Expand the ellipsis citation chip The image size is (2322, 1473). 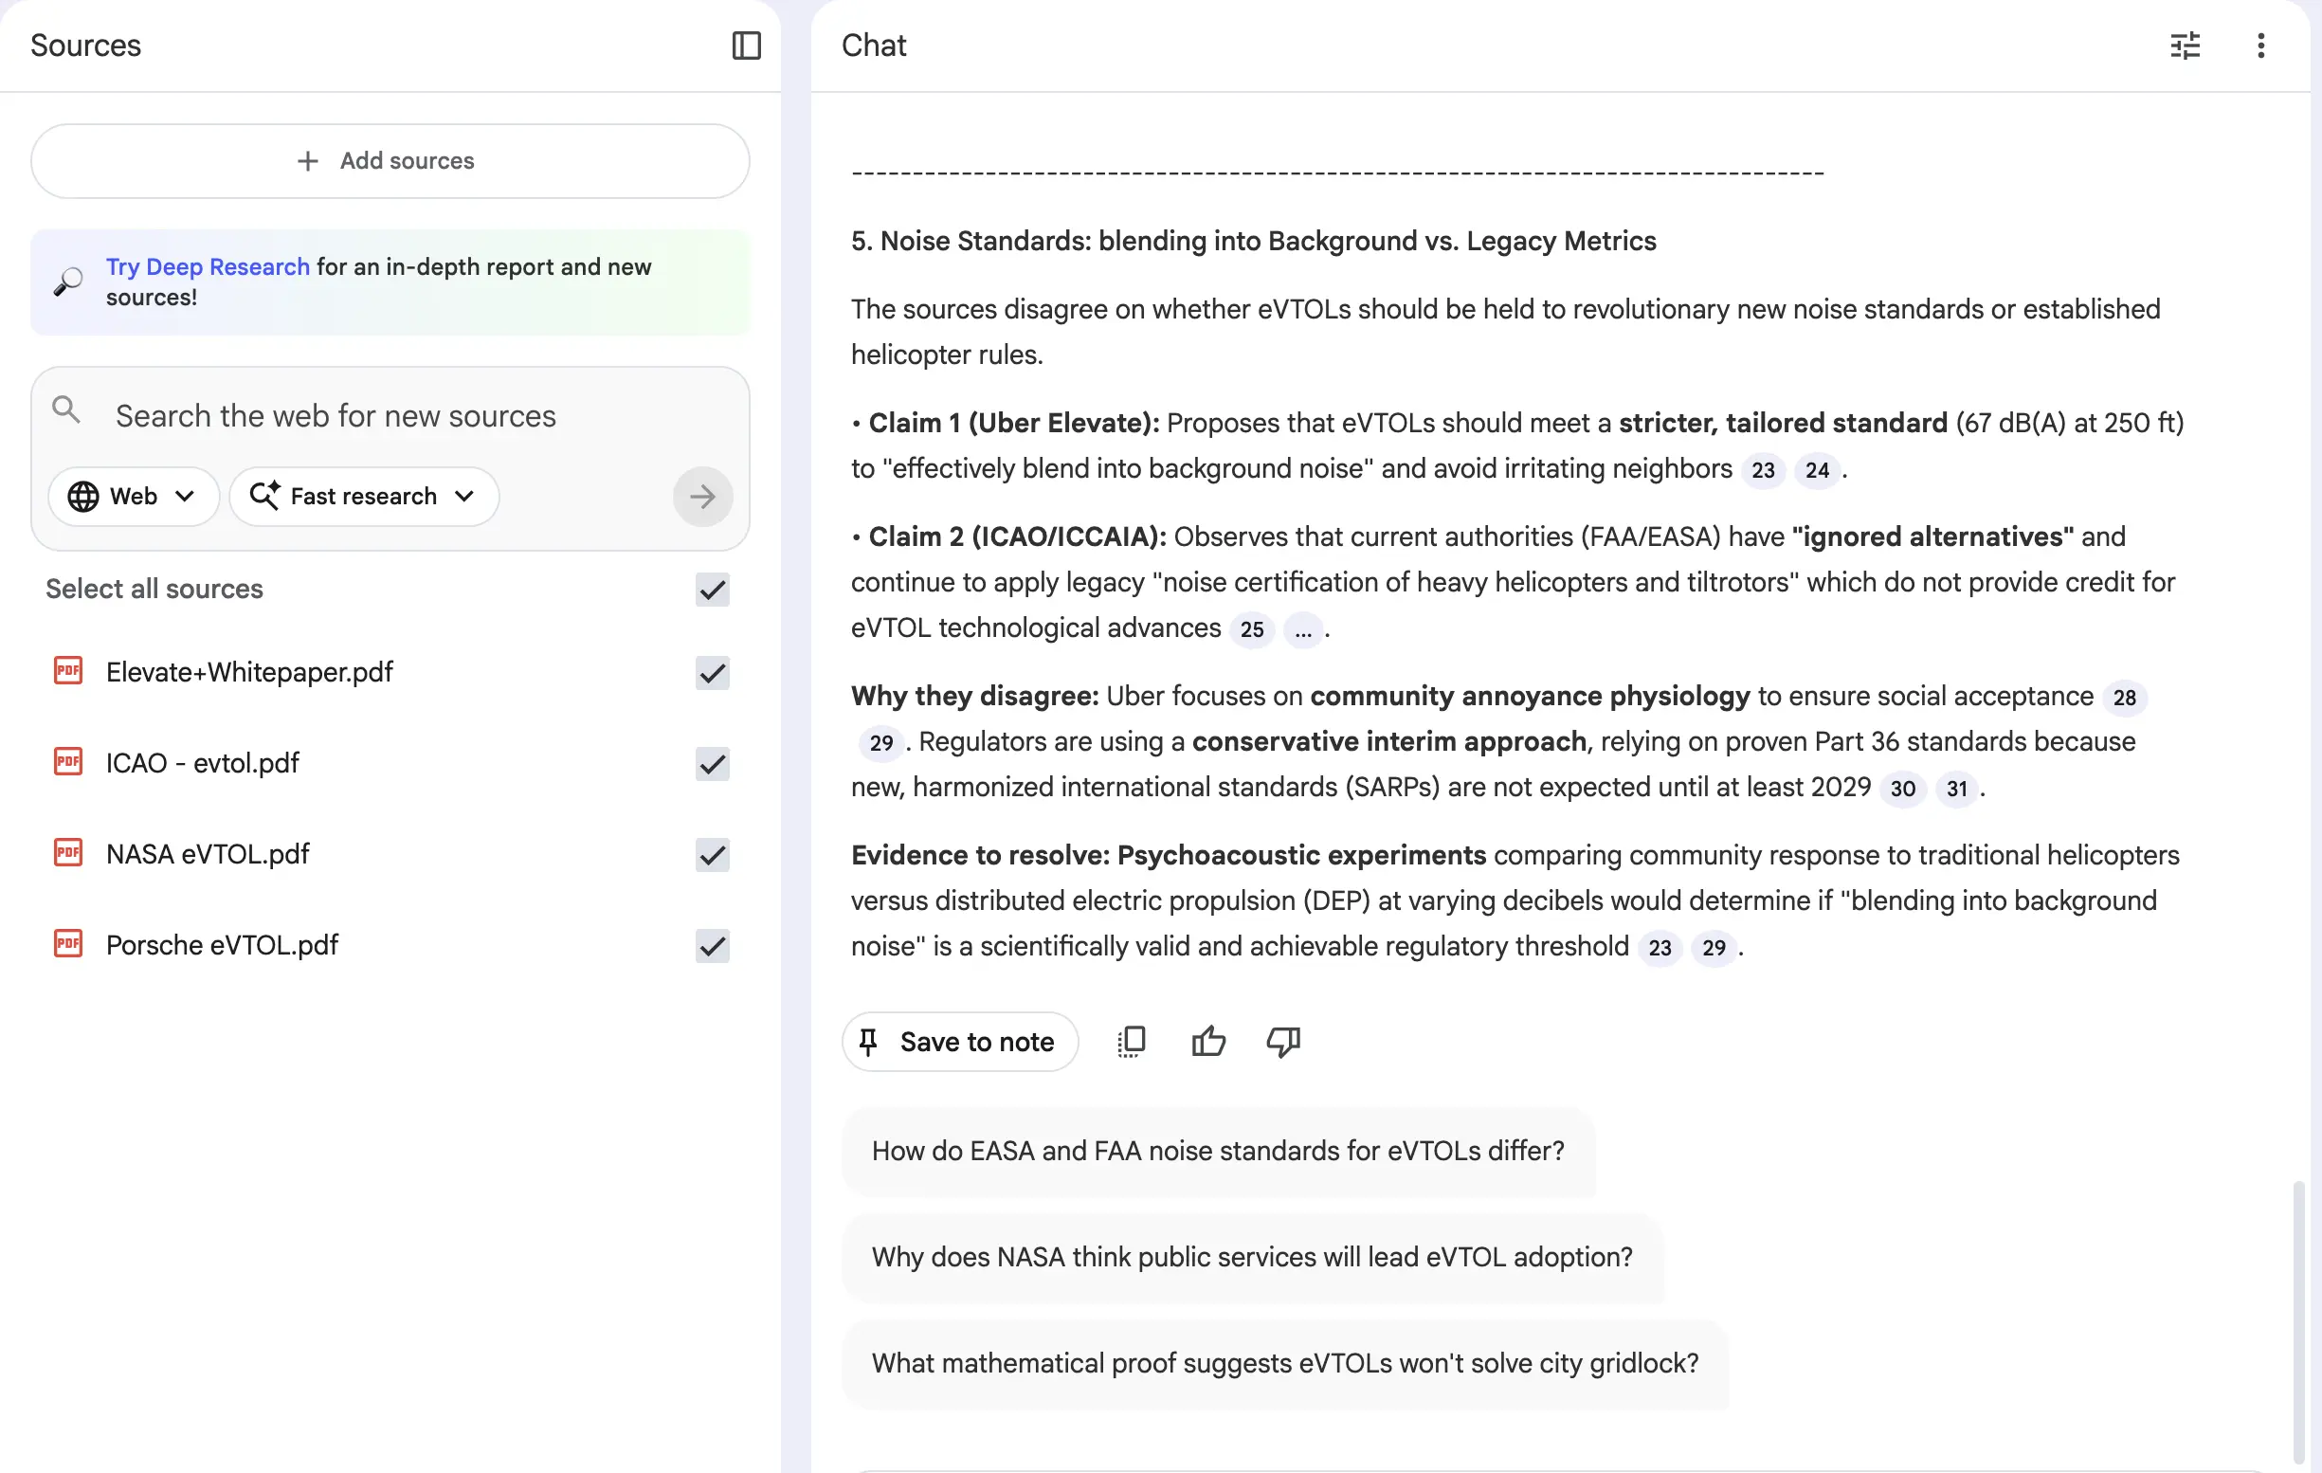click(x=1303, y=630)
